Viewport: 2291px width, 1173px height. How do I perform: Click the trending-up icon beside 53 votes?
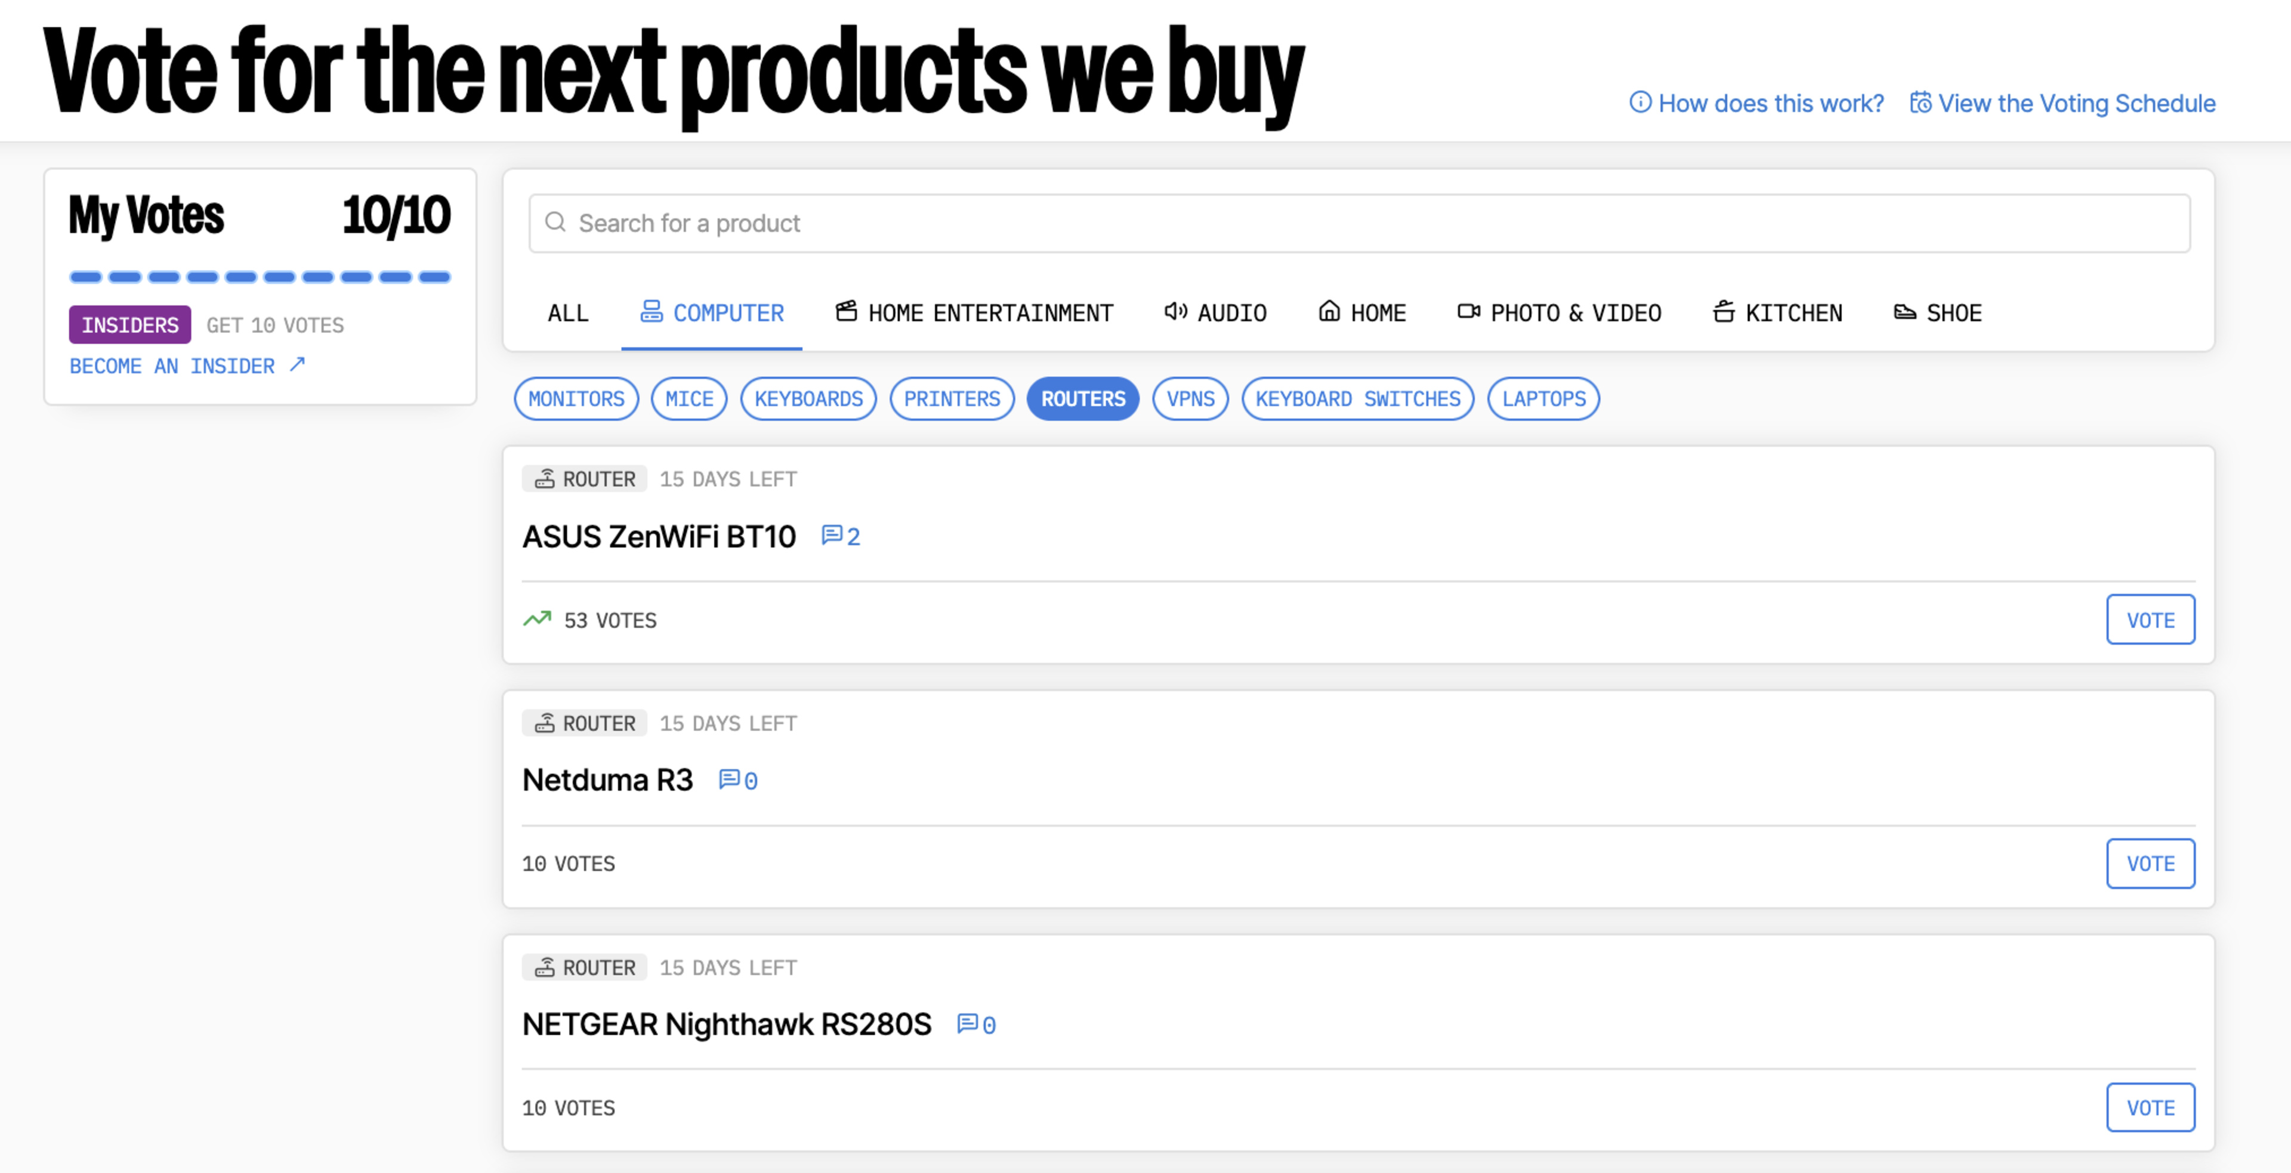537,620
